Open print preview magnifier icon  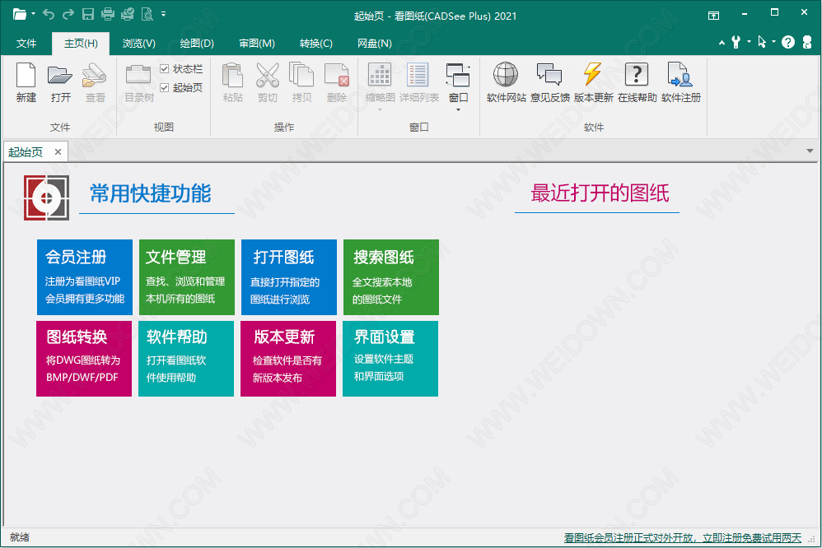point(147,14)
